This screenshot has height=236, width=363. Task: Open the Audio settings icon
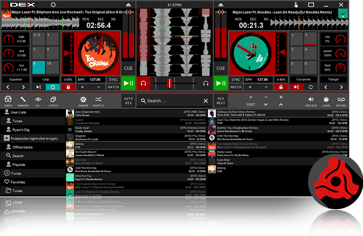click(8, 100)
